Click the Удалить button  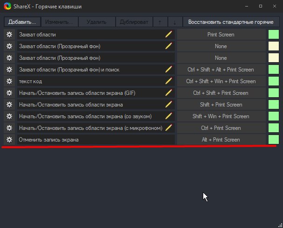[97, 22]
